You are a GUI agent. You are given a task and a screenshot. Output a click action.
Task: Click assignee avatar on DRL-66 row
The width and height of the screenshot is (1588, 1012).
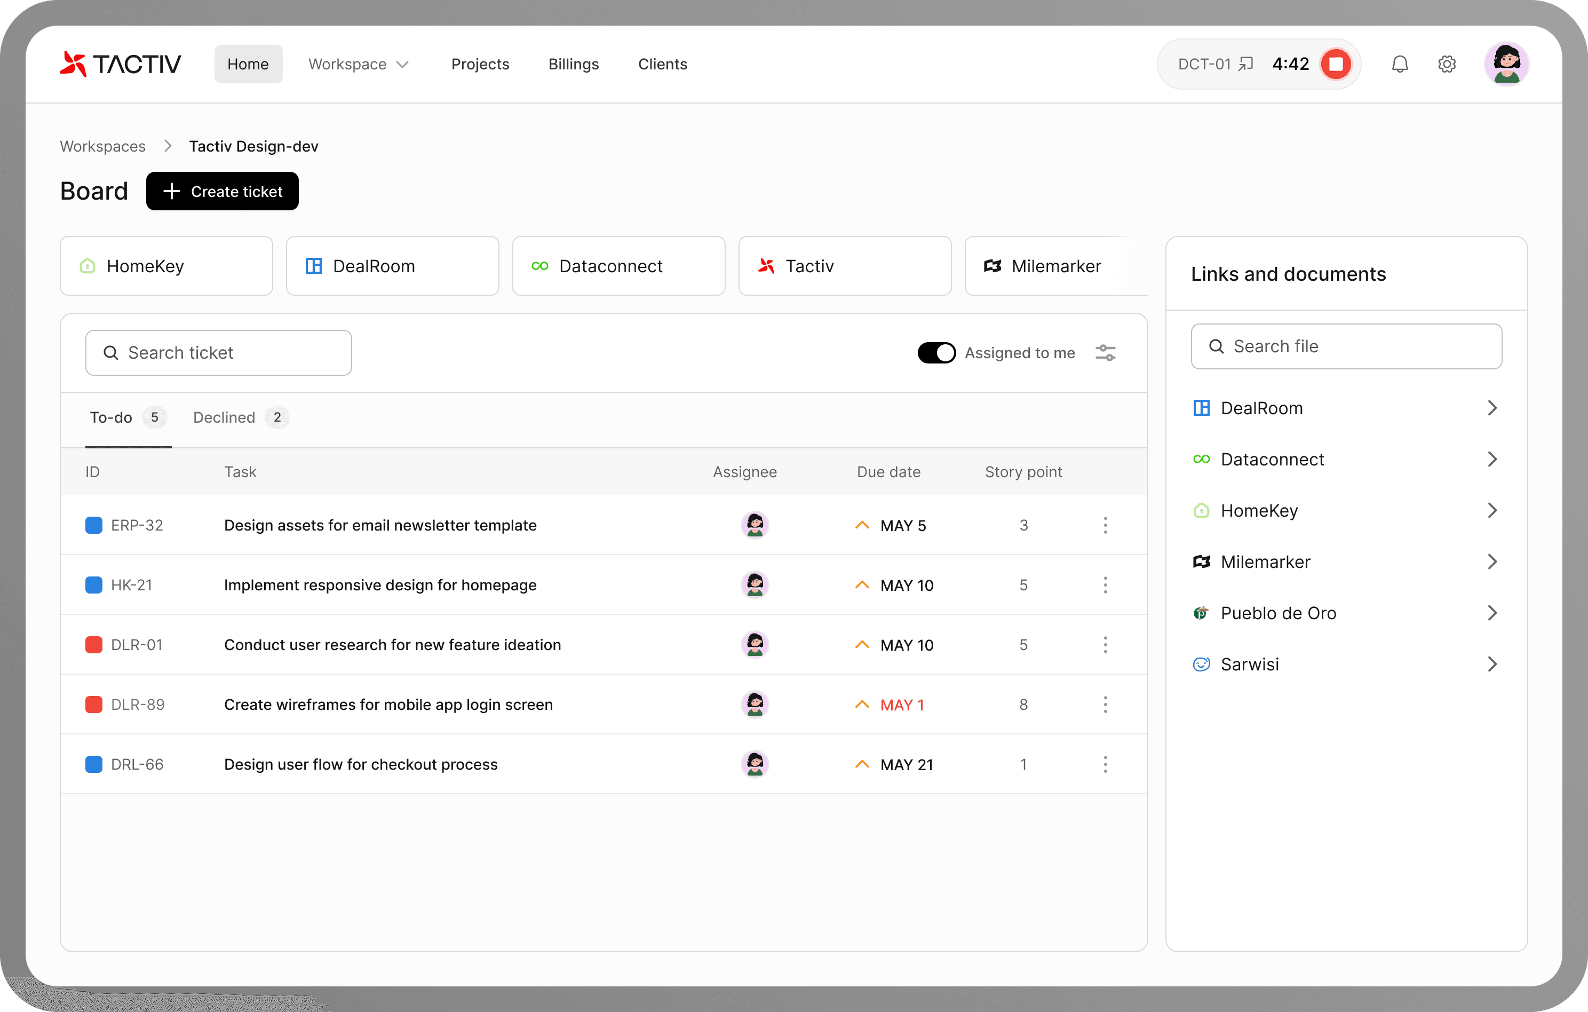tap(755, 764)
